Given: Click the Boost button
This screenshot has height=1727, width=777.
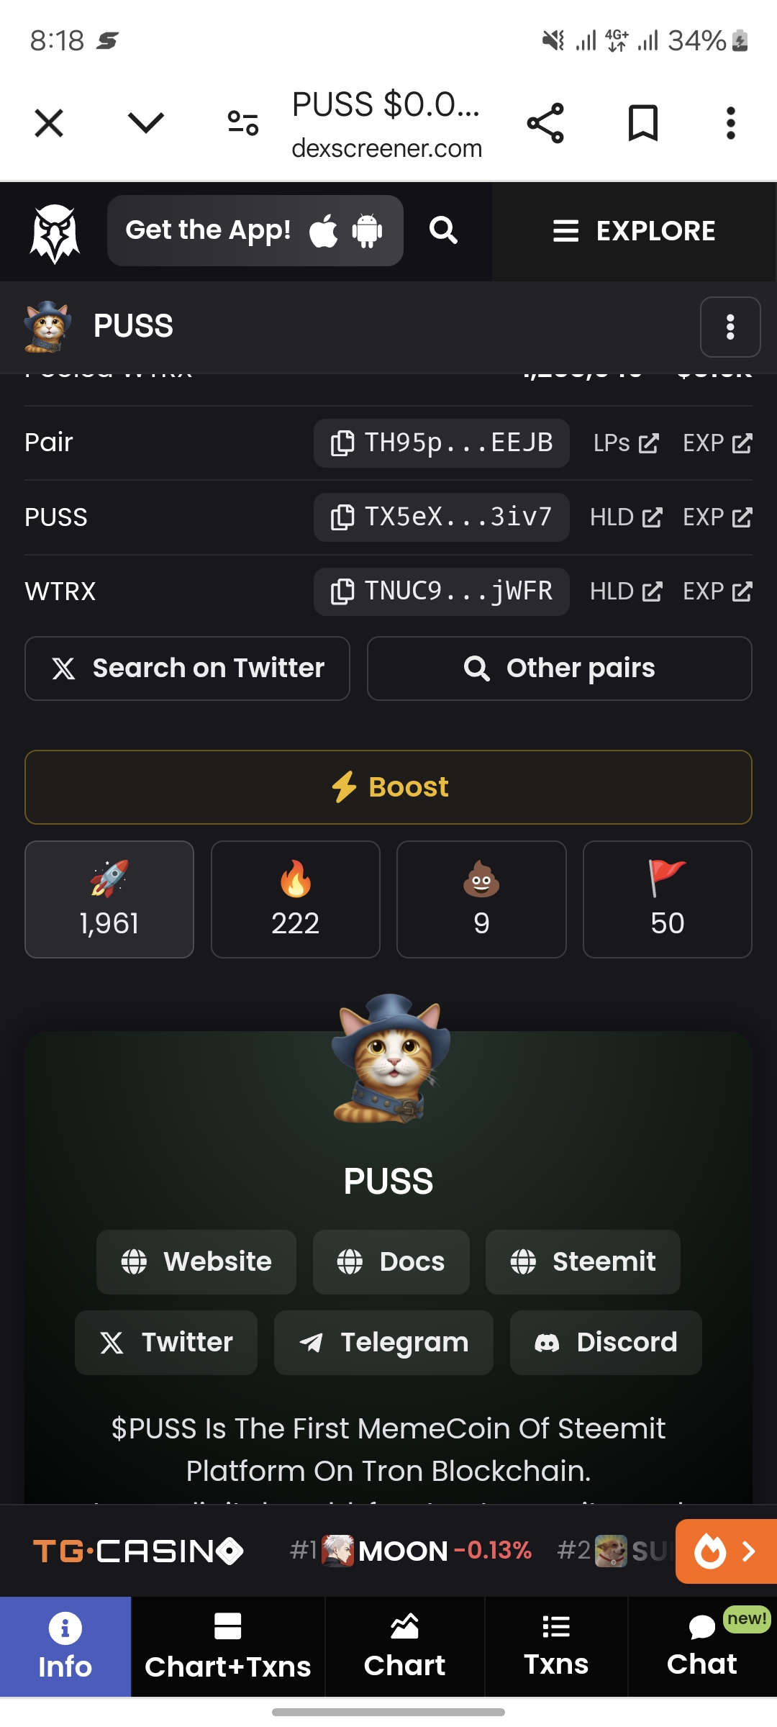Looking at the screenshot, I should (388, 787).
